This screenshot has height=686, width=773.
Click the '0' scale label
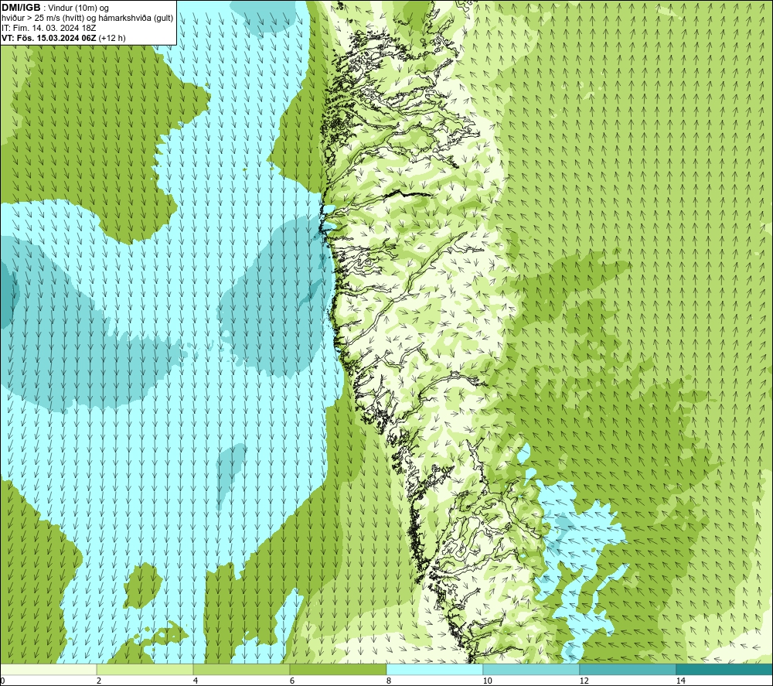[x=3, y=681]
